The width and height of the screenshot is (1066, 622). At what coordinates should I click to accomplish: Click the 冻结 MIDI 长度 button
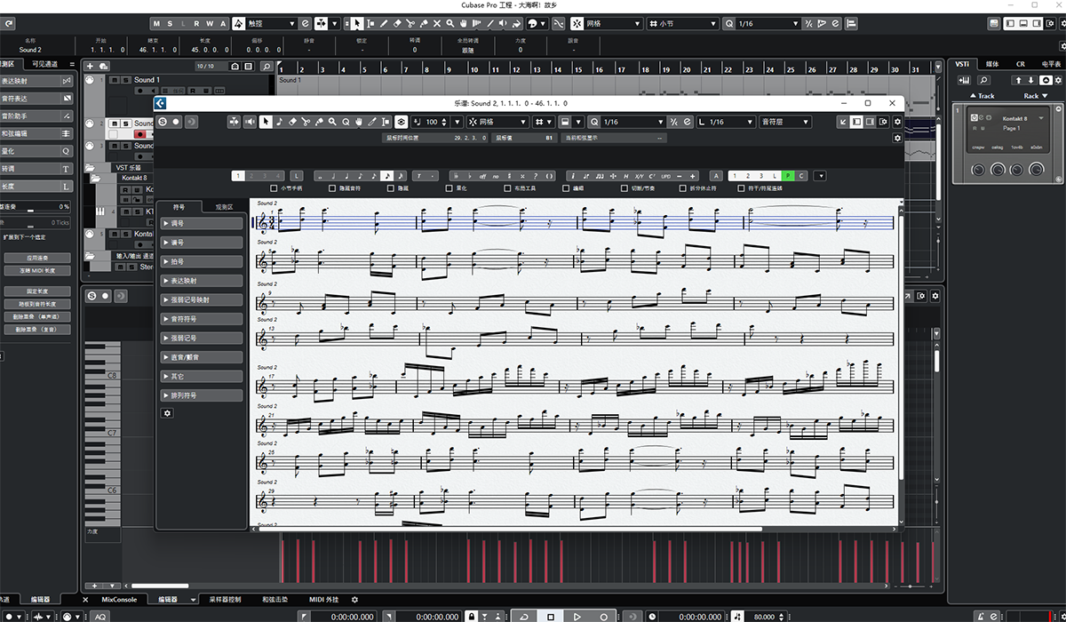tap(36, 270)
